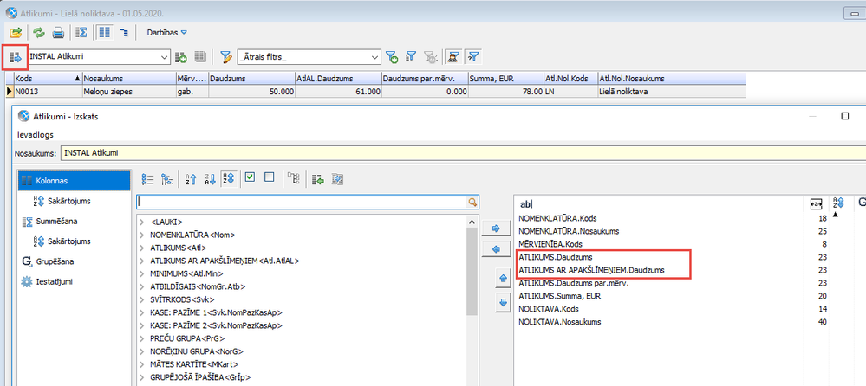Click the empty checkbox toolbar button

tap(270, 178)
